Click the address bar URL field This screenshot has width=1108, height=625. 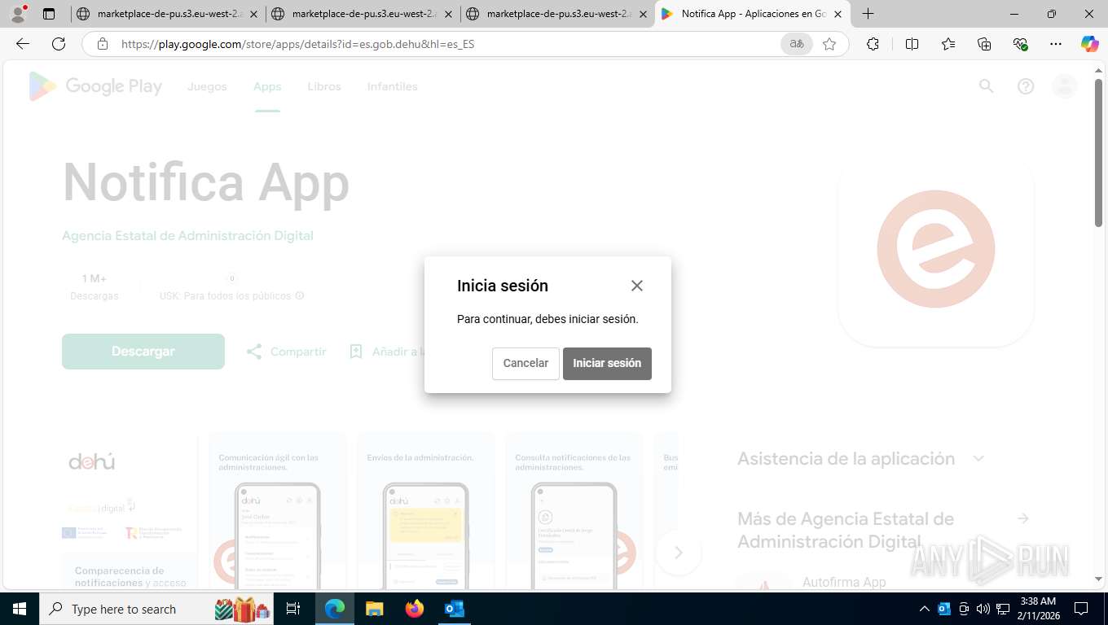click(x=448, y=44)
